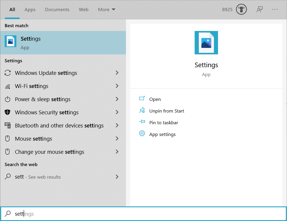Select Bluetooth and other devices settings result
The width and height of the screenshot is (287, 221).
click(63, 126)
